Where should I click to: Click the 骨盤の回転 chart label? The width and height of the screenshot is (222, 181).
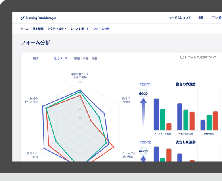pos(209,134)
